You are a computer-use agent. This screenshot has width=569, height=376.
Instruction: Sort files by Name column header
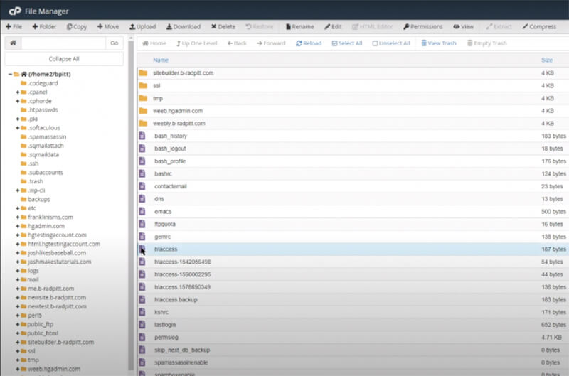[161, 60]
